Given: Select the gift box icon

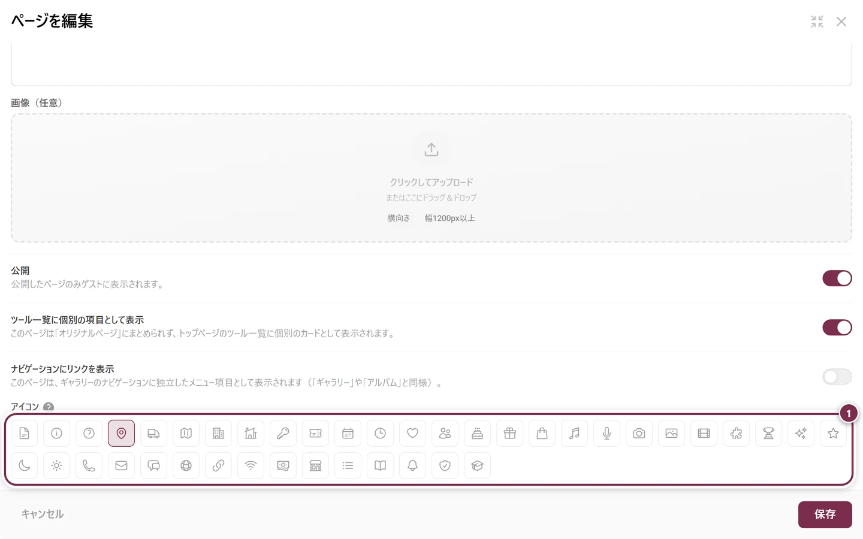Looking at the screenshot, I should pyautogui.click(x=509, y=433).
